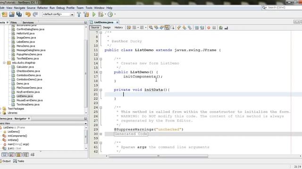Viewport: 302px width, 169px height.
Task: Open the Members View dropdown in Navigator
Action: coord(86,123)
